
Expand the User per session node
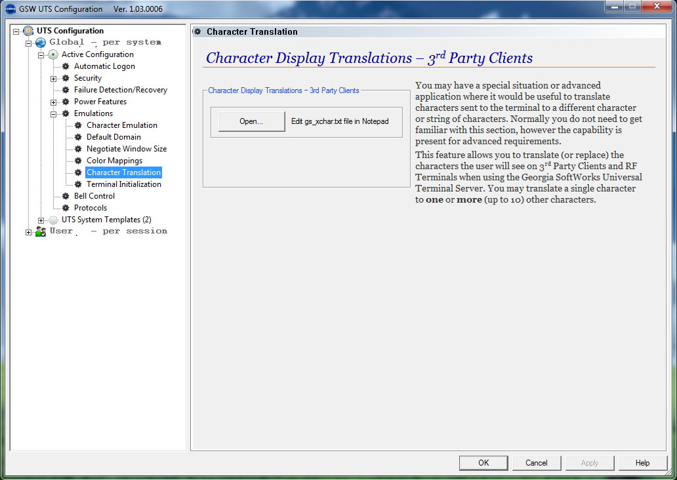point(28,232)
